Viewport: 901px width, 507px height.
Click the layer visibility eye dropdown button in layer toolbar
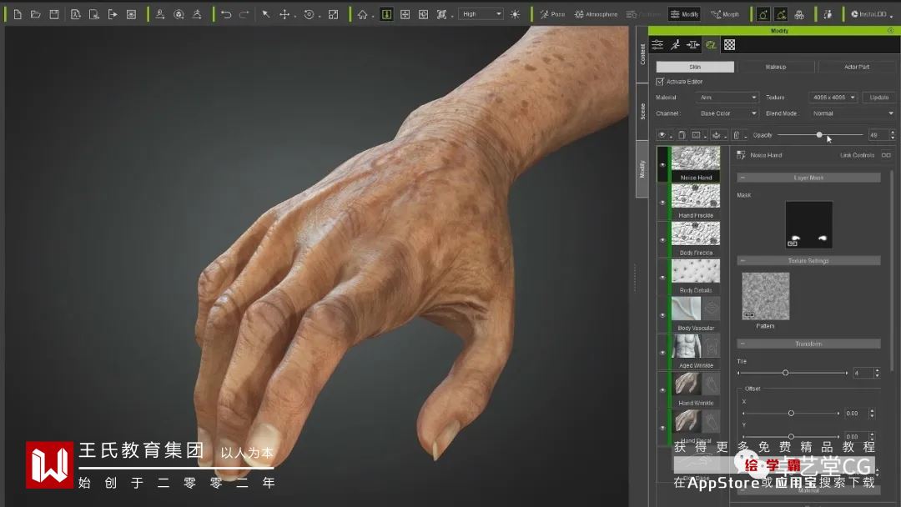pyautogui.click(x=664, y=135)
